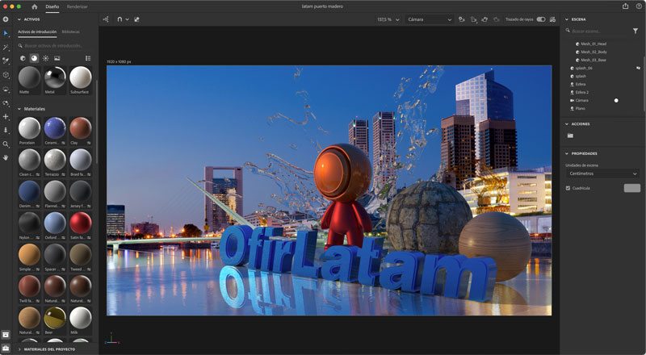The image size is (646, 355).
Task: Open render preview settings icon
Action: 552,19
